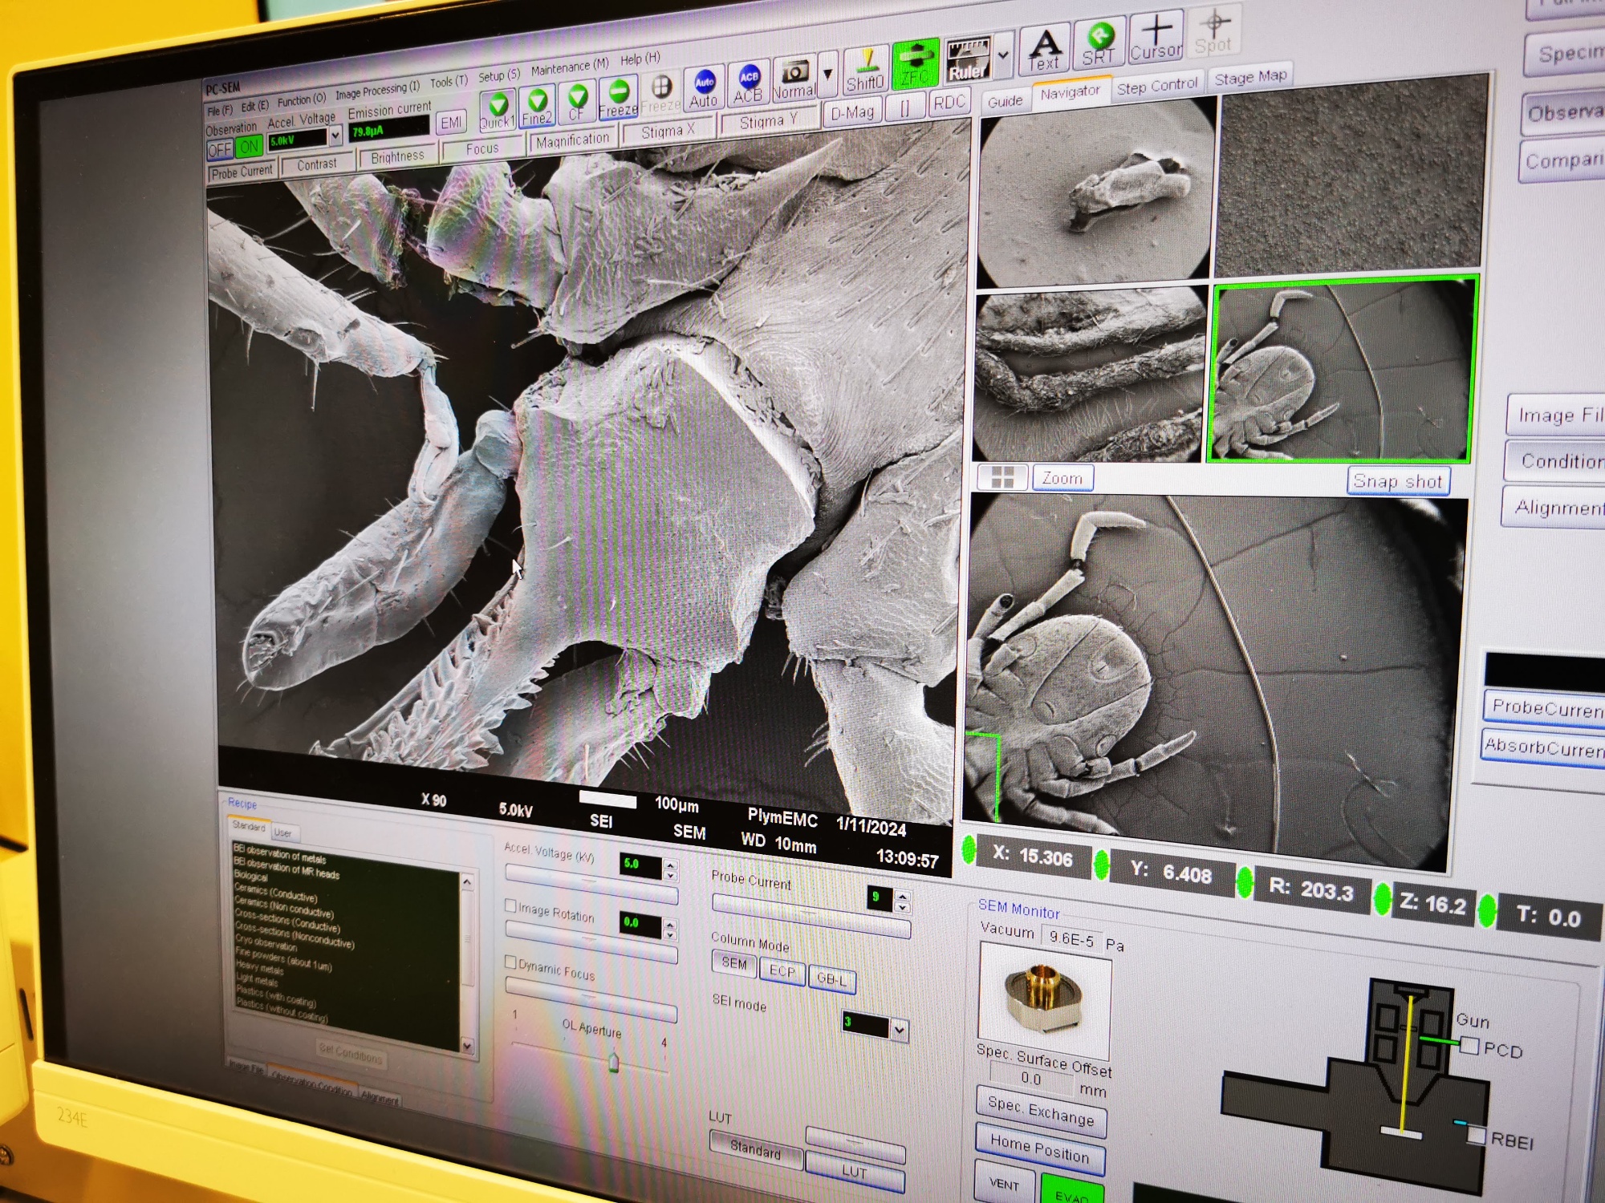This screenshot has height=1203, width=1605.
Task: Tick the RBEI checkbox
Action: [x=1476, y=1134]
